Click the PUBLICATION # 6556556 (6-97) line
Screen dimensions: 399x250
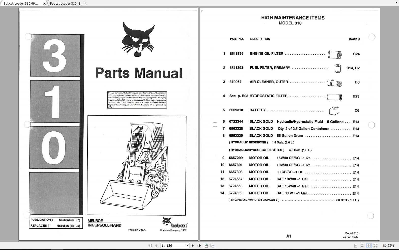(55, 220)
